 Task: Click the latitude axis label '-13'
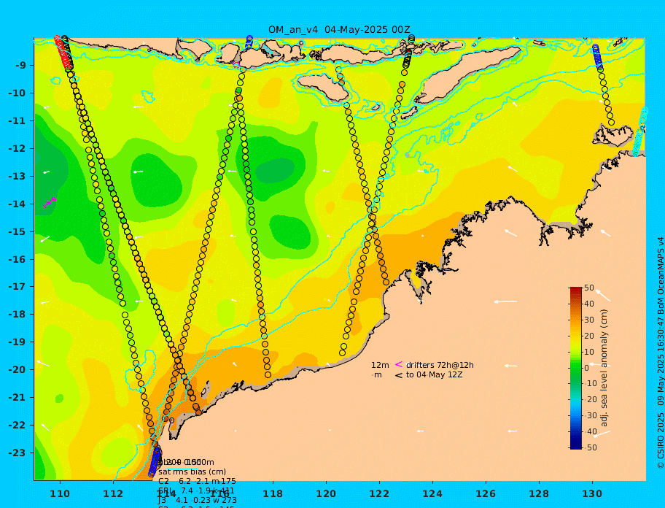[x=17, y=176]
